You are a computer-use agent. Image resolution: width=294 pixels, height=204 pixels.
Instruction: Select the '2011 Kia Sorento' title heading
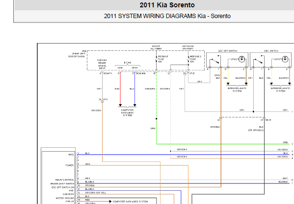(167, 5)
